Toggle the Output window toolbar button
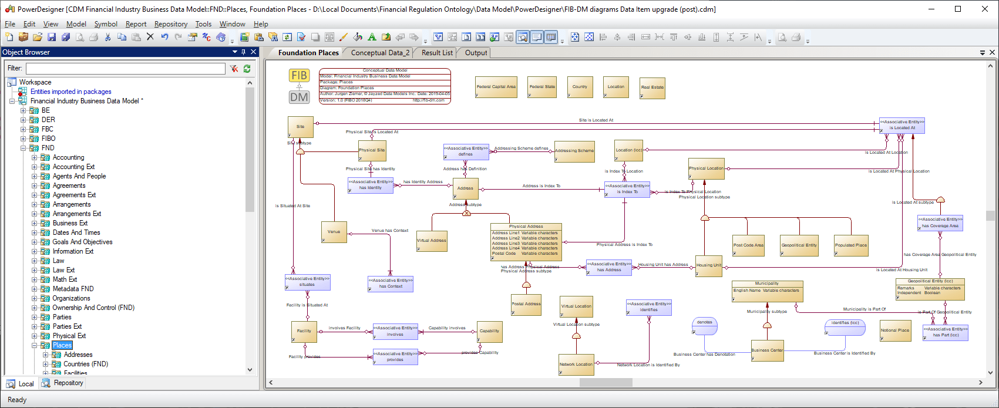The height and width of the screenshot is (408, 999). [x=537, y=37]
